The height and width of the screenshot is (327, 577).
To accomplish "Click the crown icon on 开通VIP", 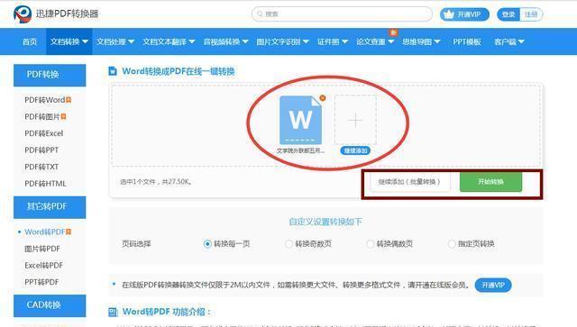I will [449, 14].
